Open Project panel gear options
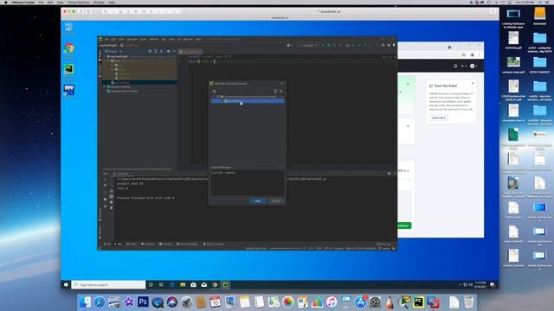The image size is (554, 311). (x=168, y=52)
